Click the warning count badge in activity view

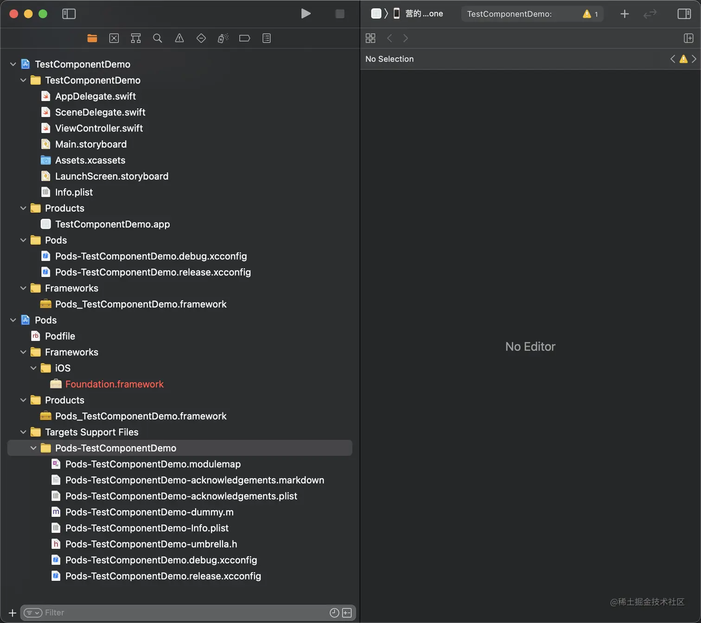point(591,14)
